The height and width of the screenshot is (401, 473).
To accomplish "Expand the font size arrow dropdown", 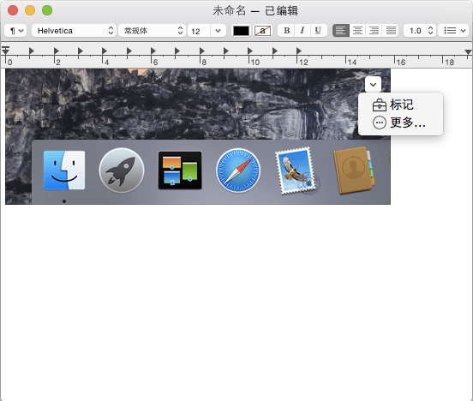I will (x=219, y=31).
